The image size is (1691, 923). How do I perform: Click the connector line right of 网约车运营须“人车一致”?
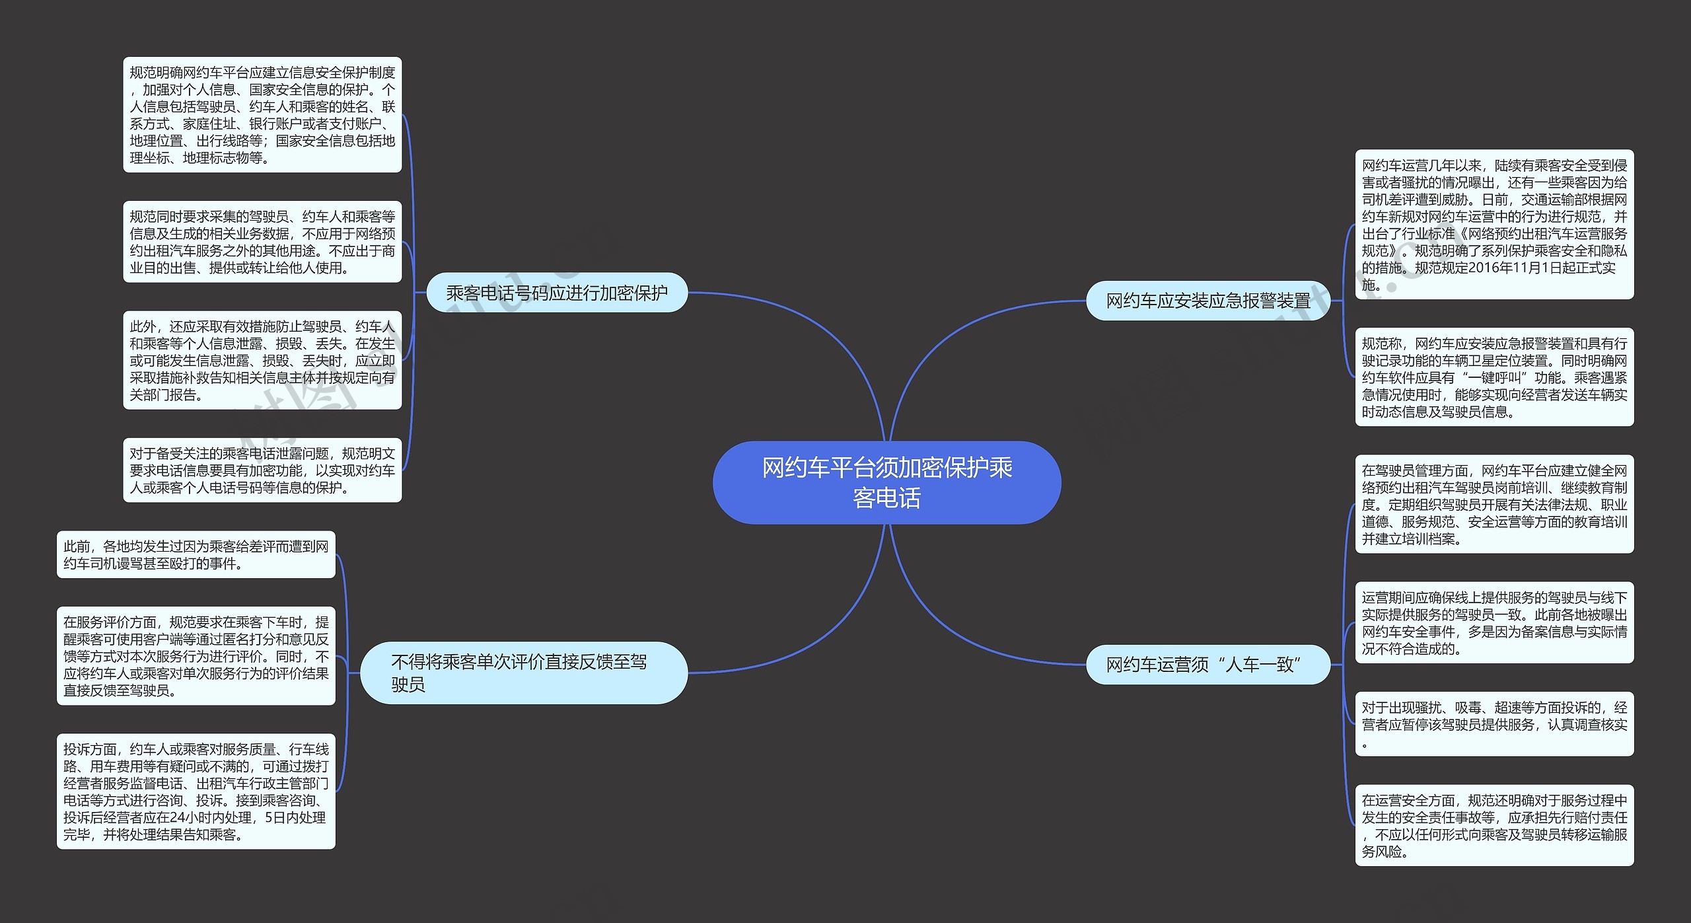pos(1336,665)
